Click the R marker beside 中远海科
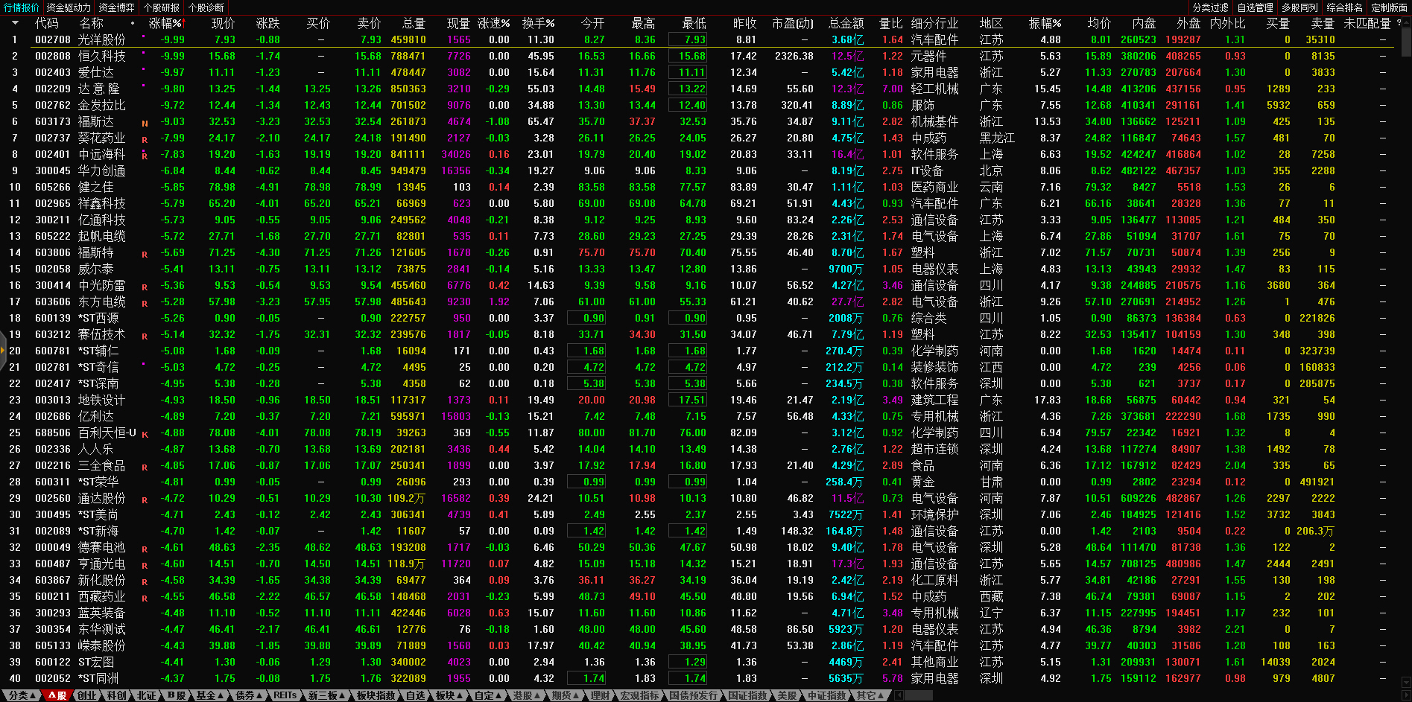The image size is (1412, 702). (x=145, y=156)
